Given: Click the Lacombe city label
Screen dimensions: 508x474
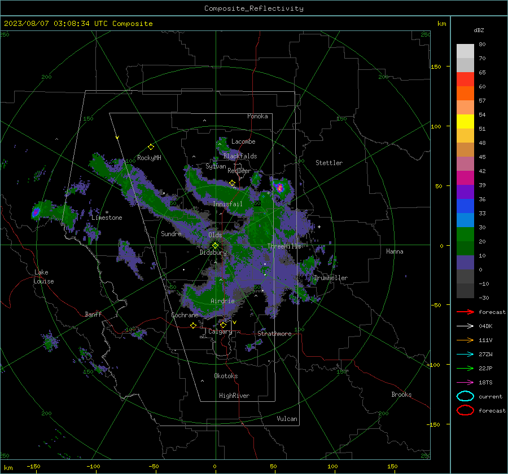Looking at the screenshot, I should pyautogui.click(x=243, y=141).
